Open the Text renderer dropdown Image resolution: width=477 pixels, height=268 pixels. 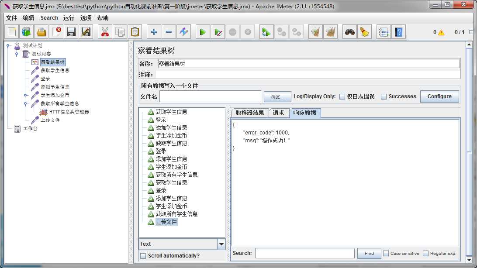(221, 244)
